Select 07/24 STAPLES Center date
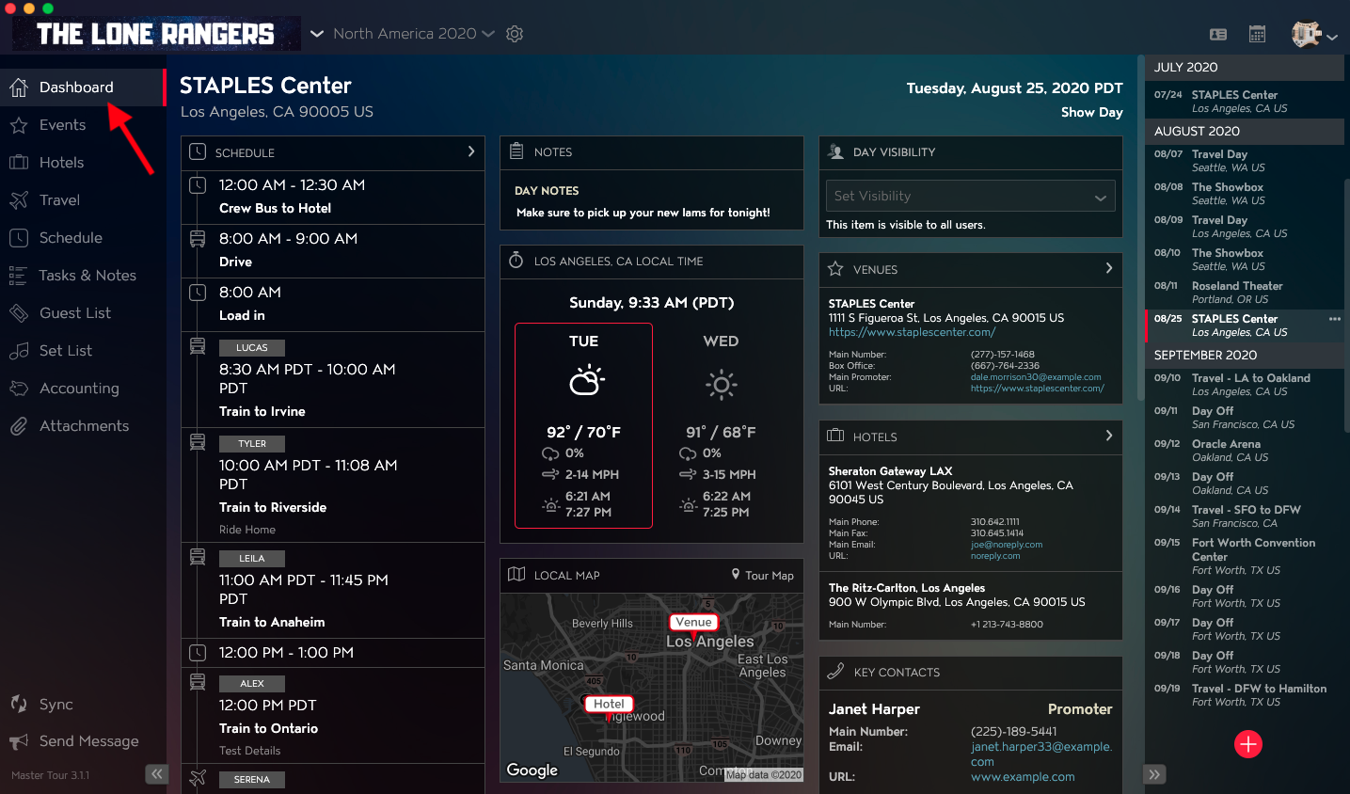This screenshot has width=1350, height=794. (x=1244, y=101)
